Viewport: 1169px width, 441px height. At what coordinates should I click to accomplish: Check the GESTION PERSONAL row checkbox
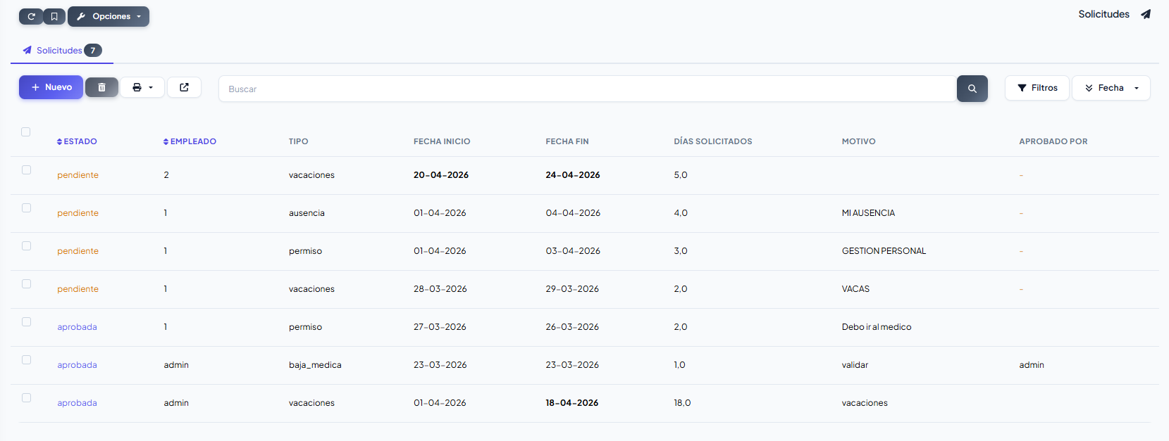[x=26, y=245]
